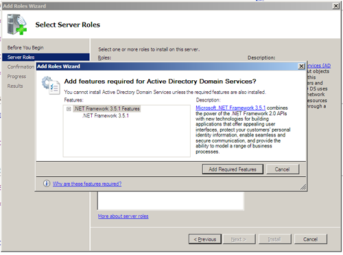Click the 'Select Server Roles' heading
The image size is (343, 255).
click(68, 25)
